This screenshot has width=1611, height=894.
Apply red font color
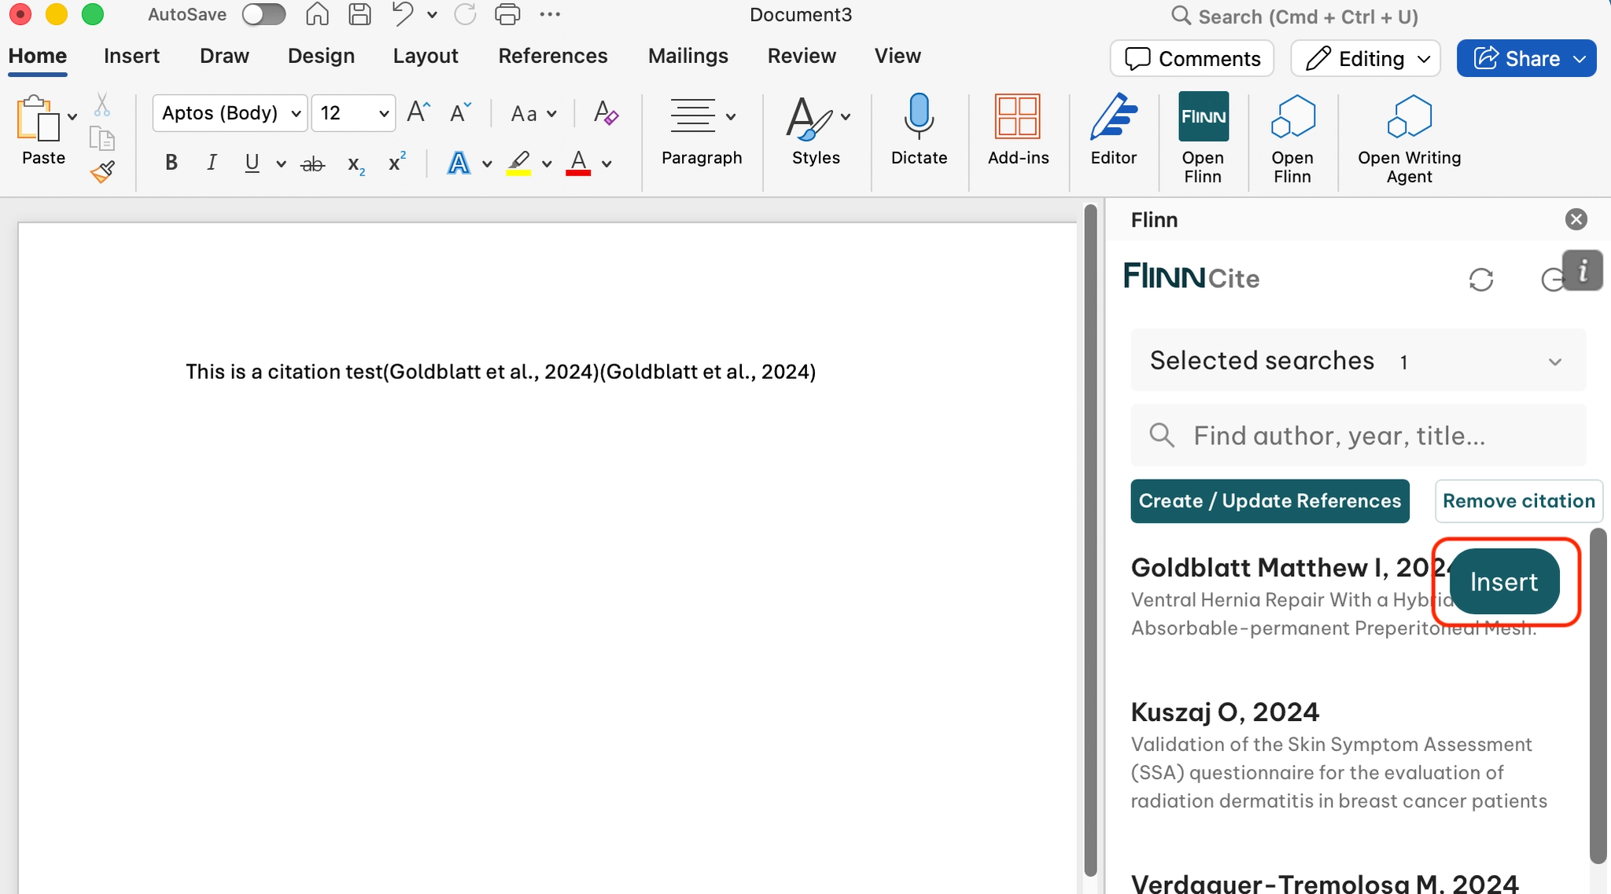point(578,163)
